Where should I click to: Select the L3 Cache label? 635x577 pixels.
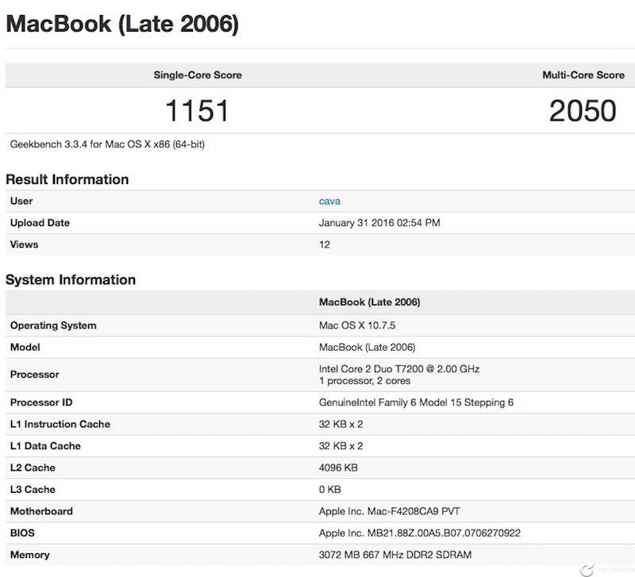click(33, 490)
